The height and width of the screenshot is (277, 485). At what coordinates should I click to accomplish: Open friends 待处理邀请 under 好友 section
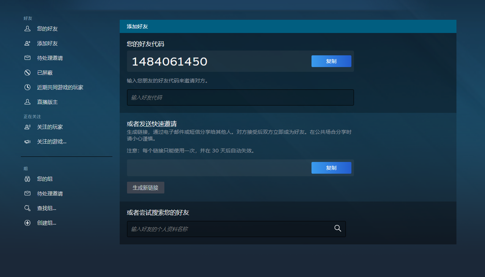pyautogui.click(x=50, y=58)
